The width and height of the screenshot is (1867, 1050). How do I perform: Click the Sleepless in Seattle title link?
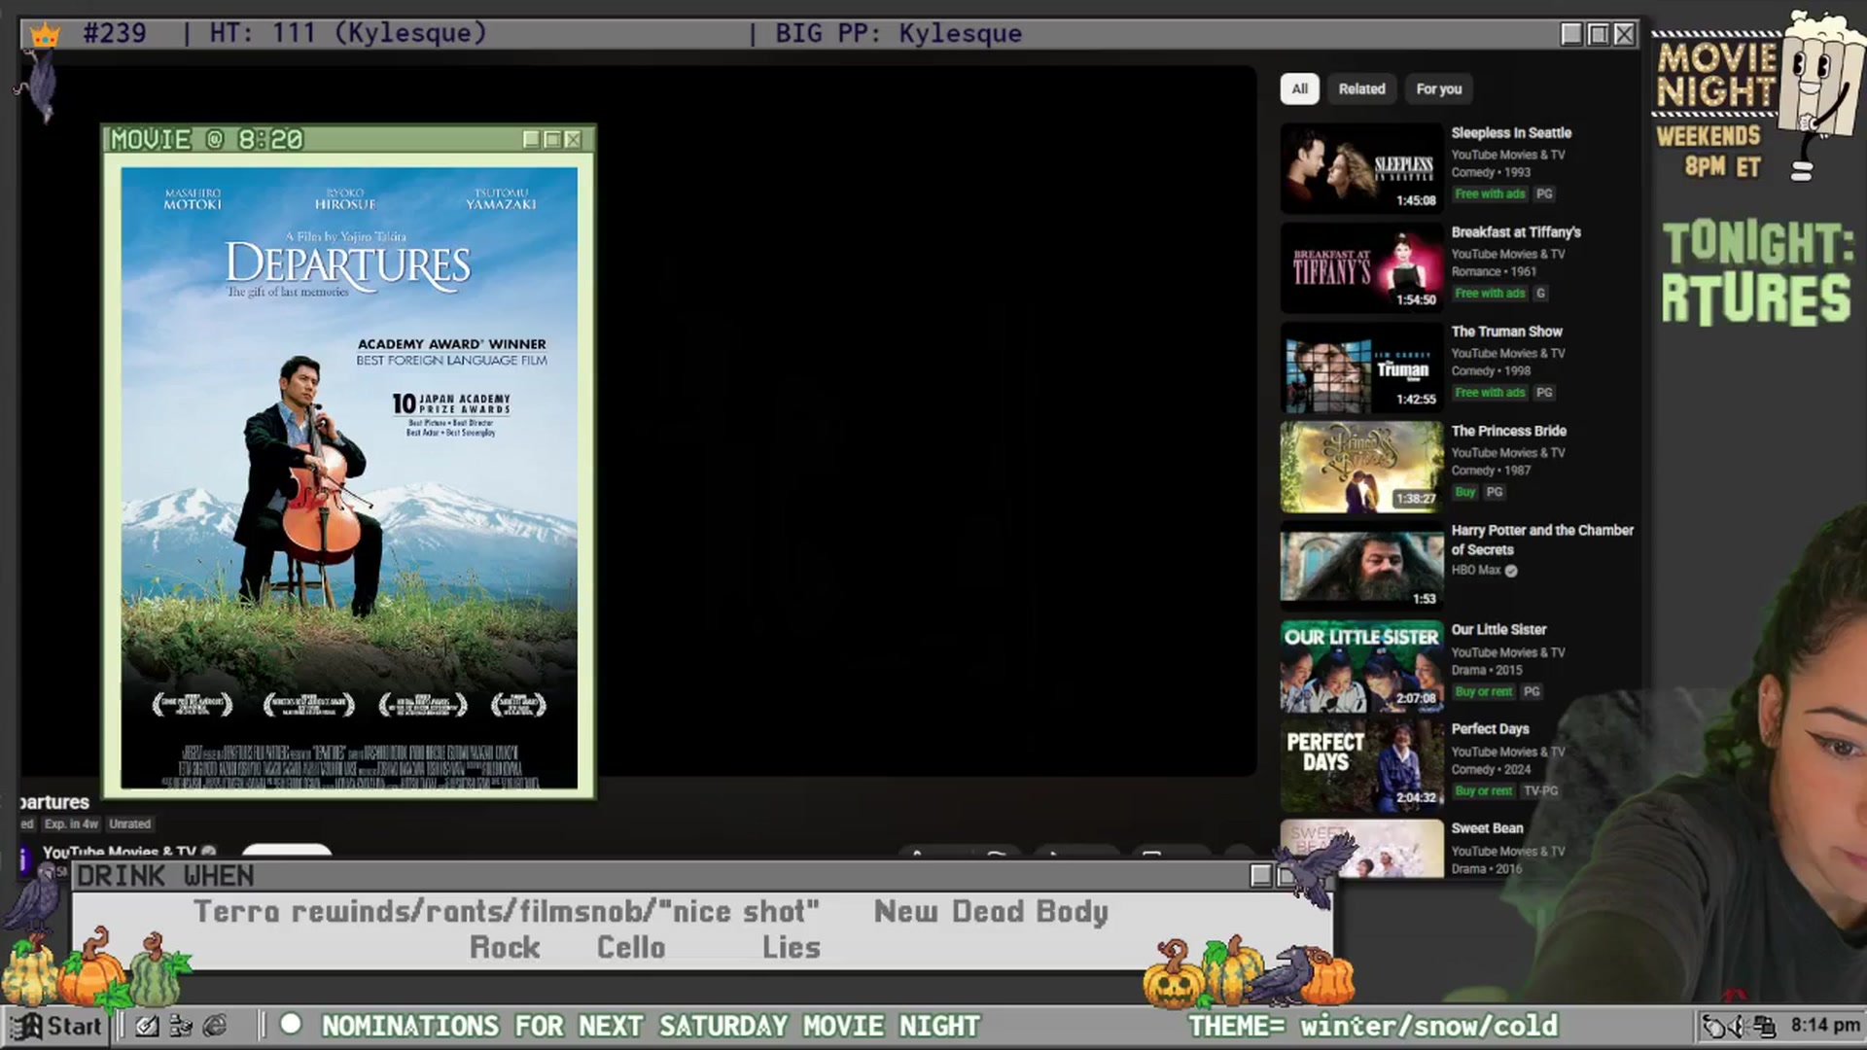1511,133
